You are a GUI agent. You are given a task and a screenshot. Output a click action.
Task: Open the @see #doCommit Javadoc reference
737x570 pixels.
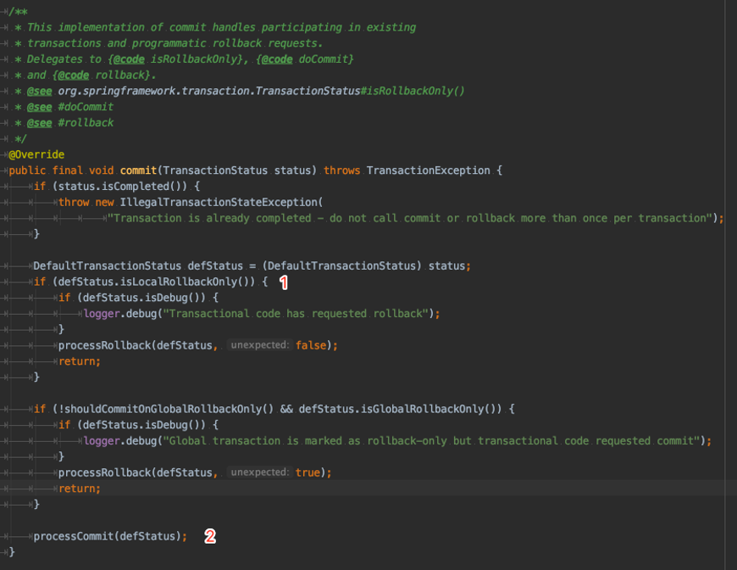[70, 107]
